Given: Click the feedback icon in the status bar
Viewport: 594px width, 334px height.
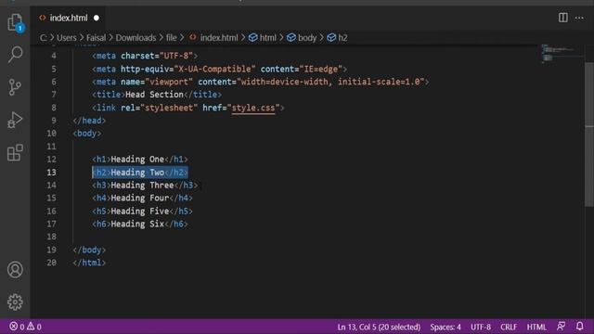Looking at the screenshot, I should coord(561,326).
